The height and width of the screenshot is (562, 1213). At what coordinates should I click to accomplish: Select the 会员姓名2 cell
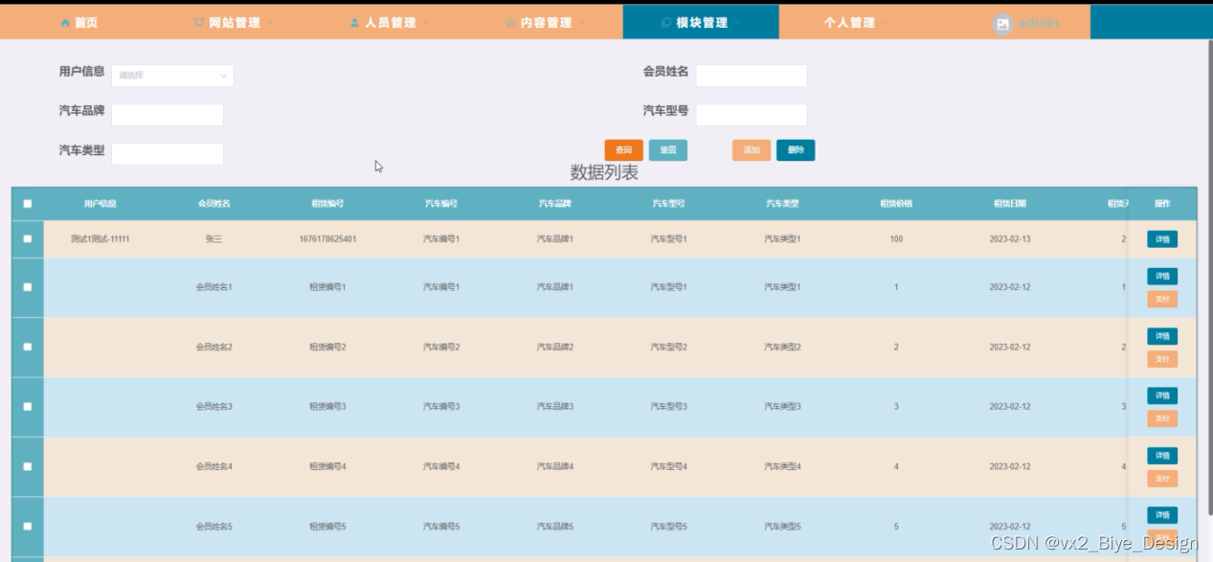tap(213, 347)
